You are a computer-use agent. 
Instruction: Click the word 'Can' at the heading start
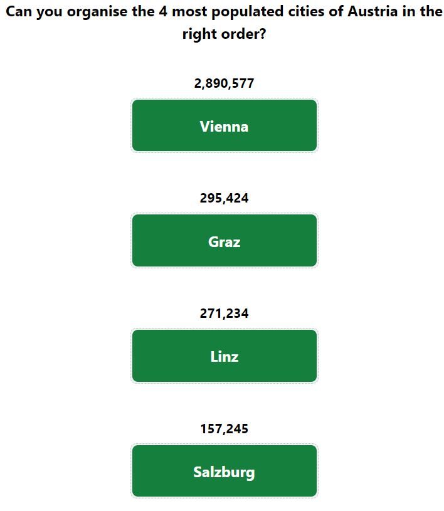coord(19,11)
